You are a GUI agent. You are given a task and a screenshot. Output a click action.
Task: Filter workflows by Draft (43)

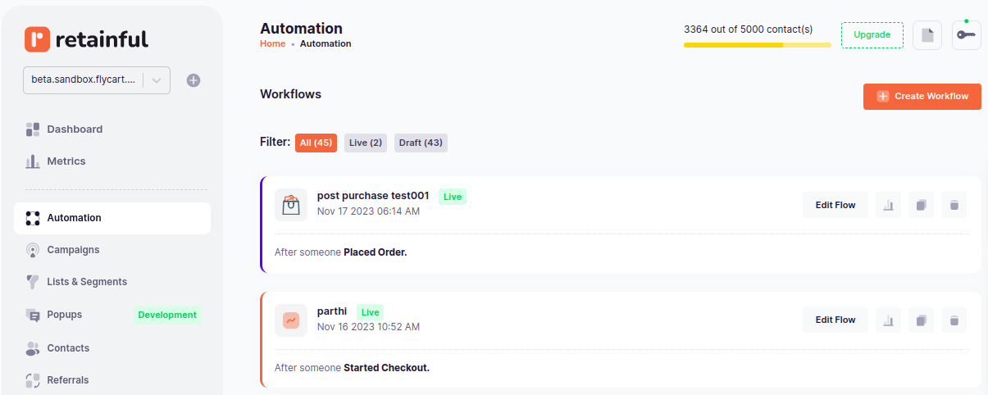pos(421,143)
